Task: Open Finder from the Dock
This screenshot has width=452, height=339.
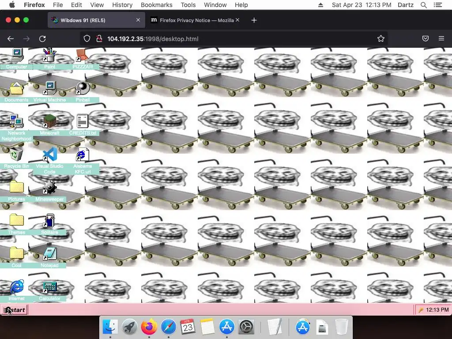Action: [110, 327]
